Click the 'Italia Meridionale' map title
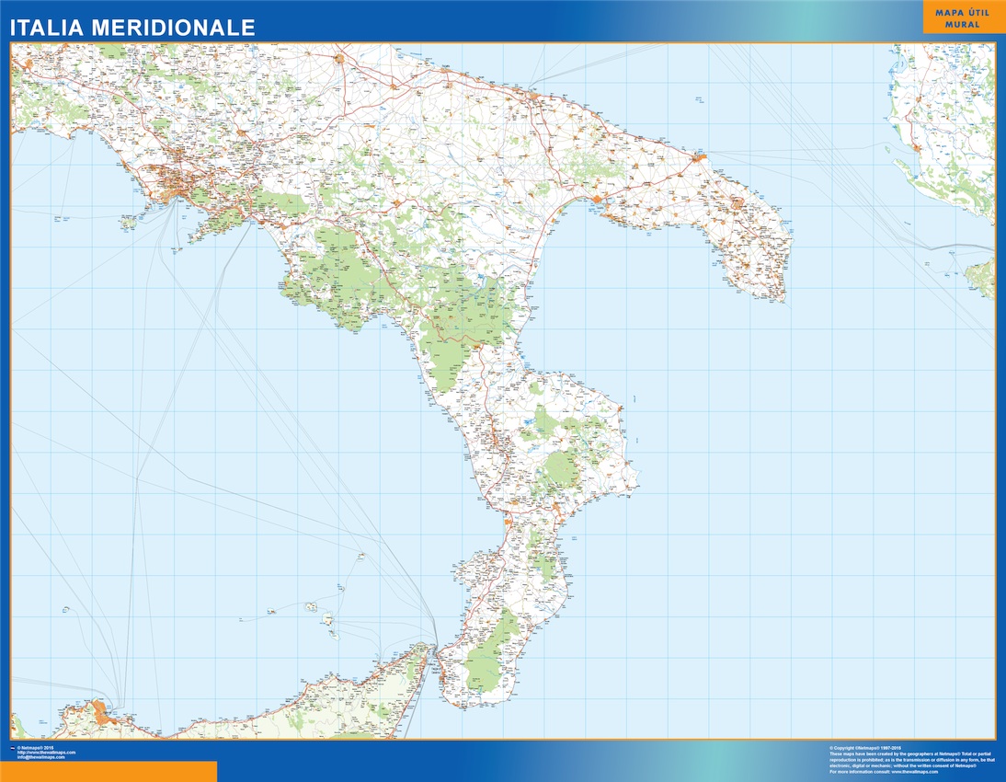1006x782 pixels. click(132, 28)
